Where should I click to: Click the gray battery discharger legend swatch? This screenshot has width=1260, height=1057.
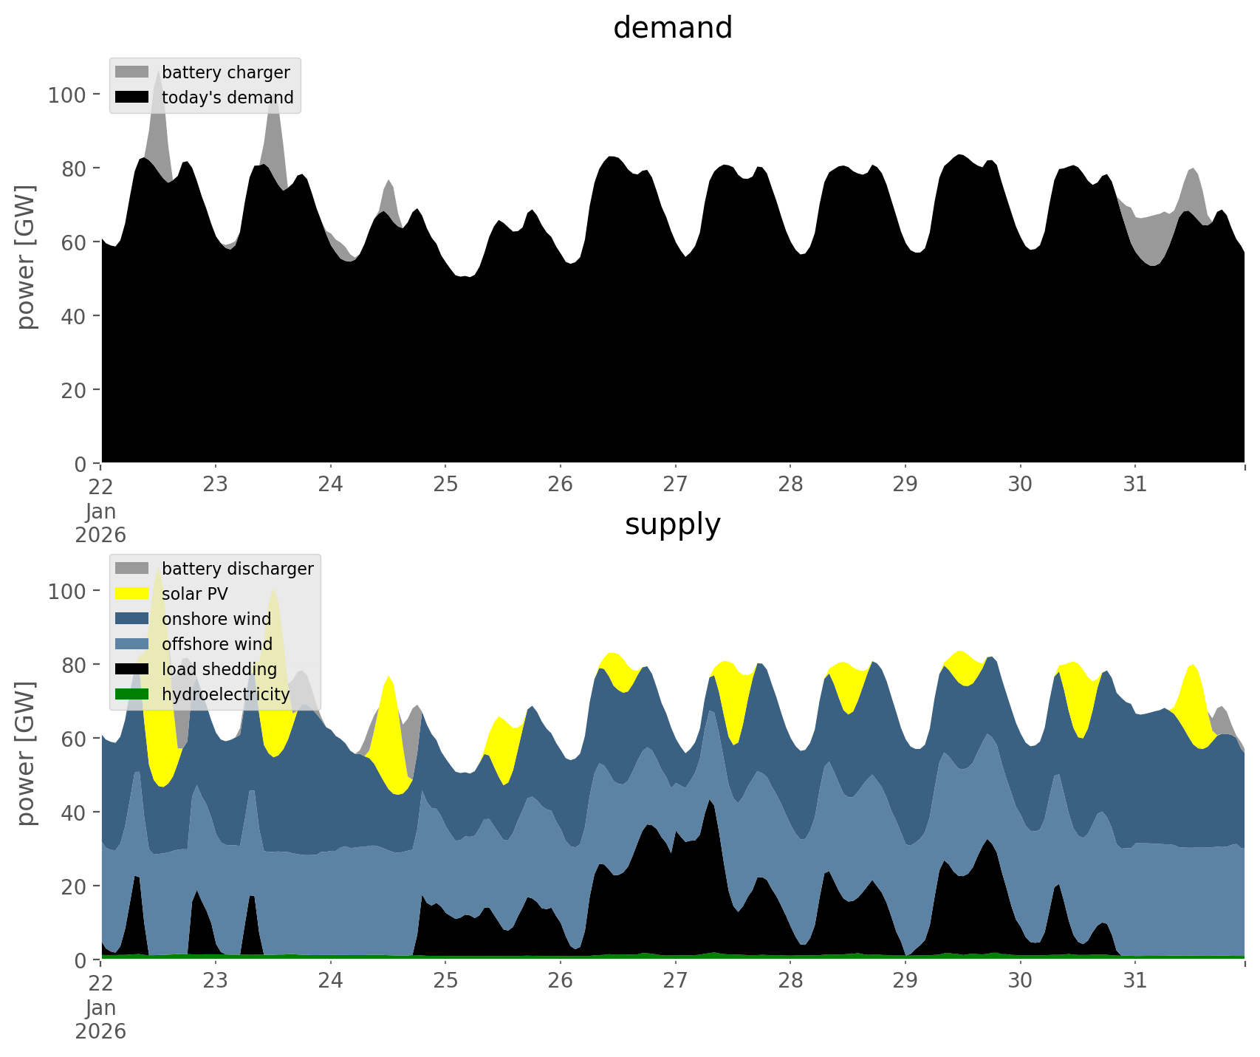(132, 569)
